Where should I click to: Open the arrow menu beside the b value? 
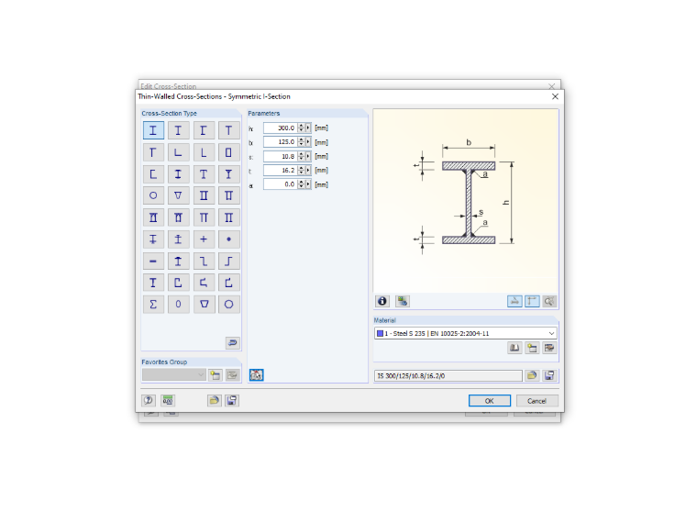[308, 142]
